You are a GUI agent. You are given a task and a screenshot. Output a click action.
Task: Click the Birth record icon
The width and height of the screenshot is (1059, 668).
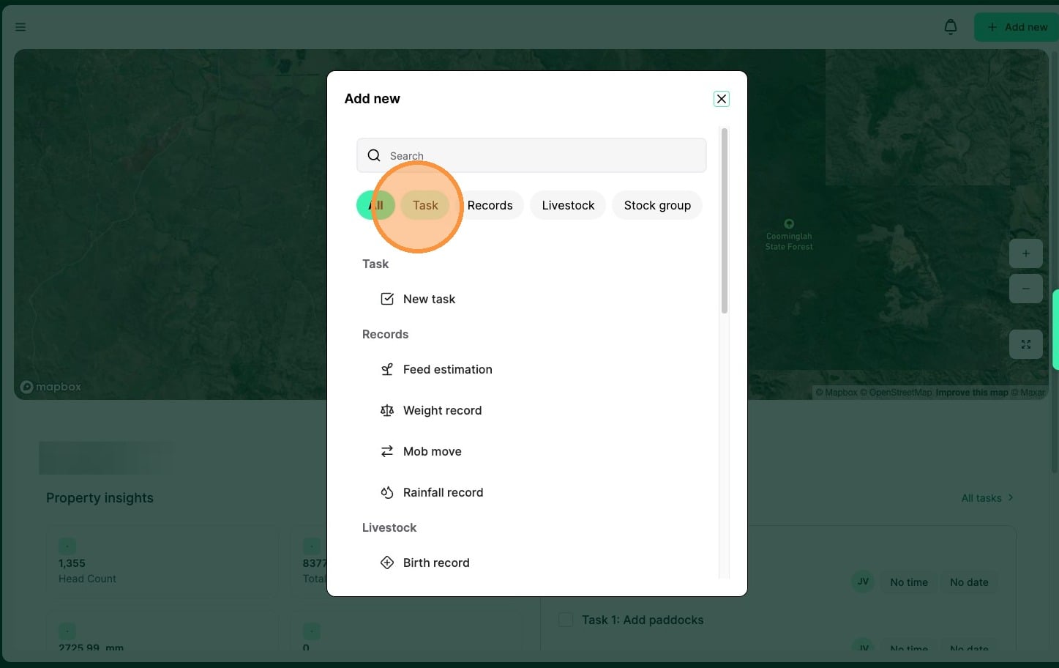pyautogui.click(x=387, y=563)
